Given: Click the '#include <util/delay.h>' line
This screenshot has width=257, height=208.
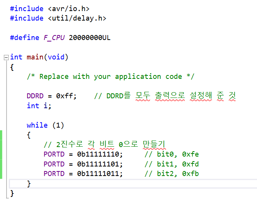Looking at the screenshot, I should [x=58, y=18].
